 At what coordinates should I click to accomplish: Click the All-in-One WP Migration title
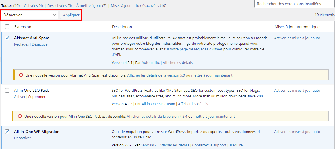click(37, 132)
